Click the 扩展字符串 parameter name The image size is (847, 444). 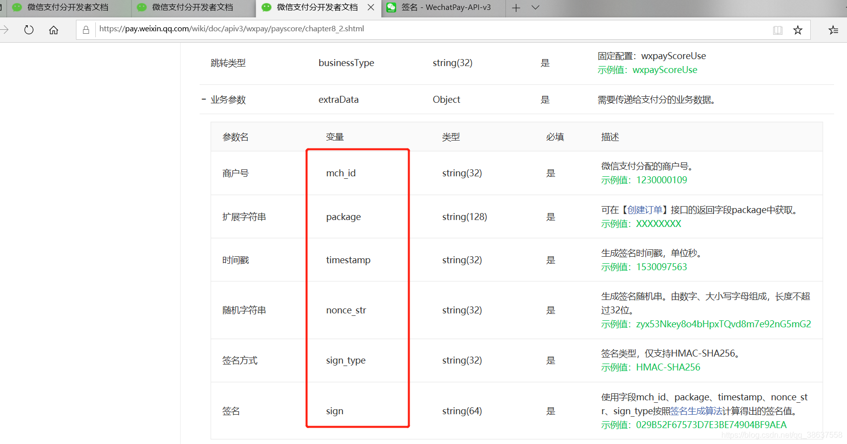244,217
